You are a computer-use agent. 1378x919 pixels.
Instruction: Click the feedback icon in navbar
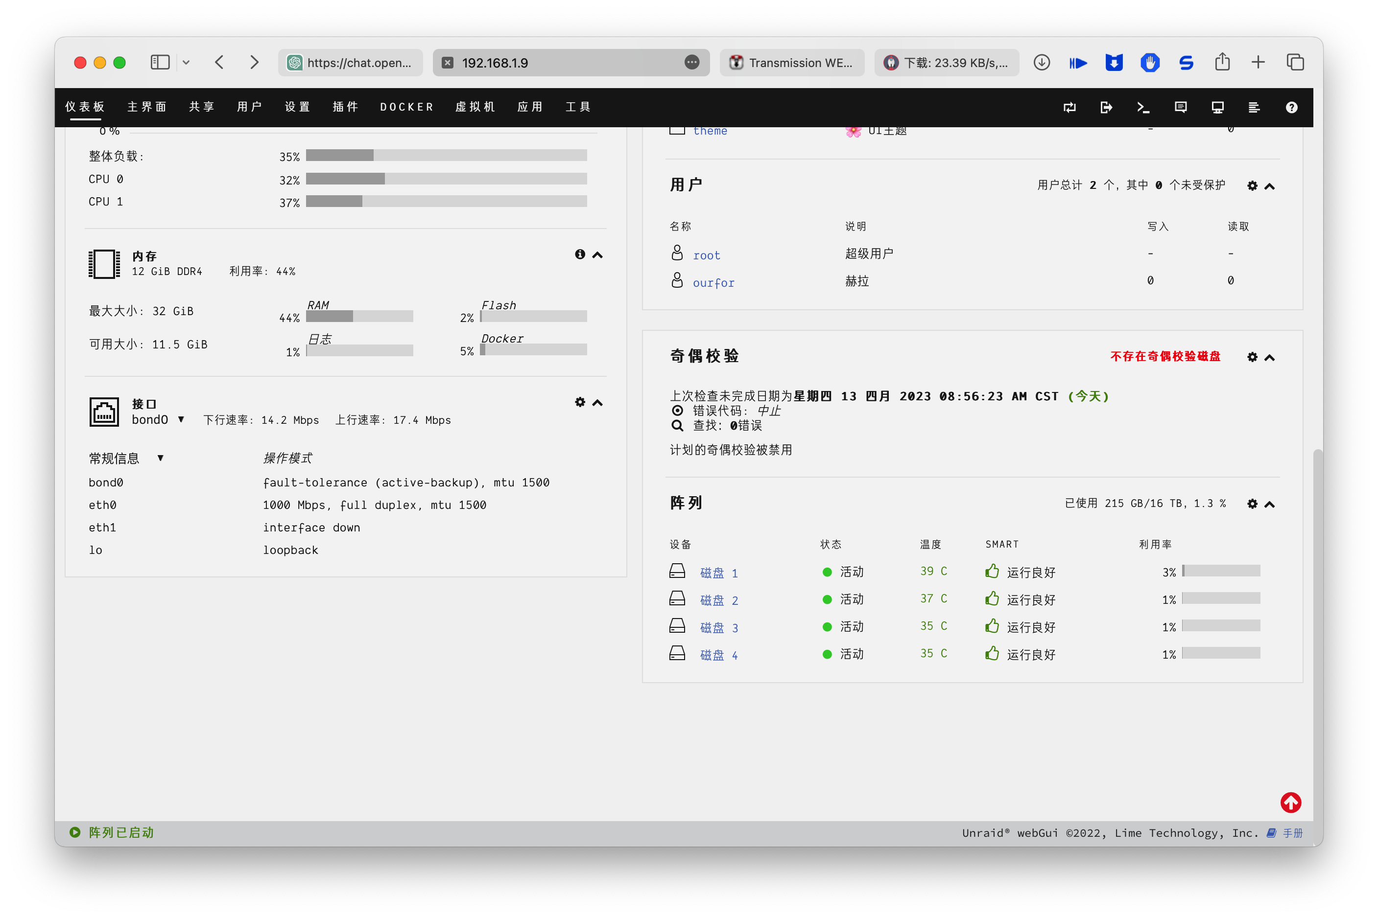[1180, 107]
